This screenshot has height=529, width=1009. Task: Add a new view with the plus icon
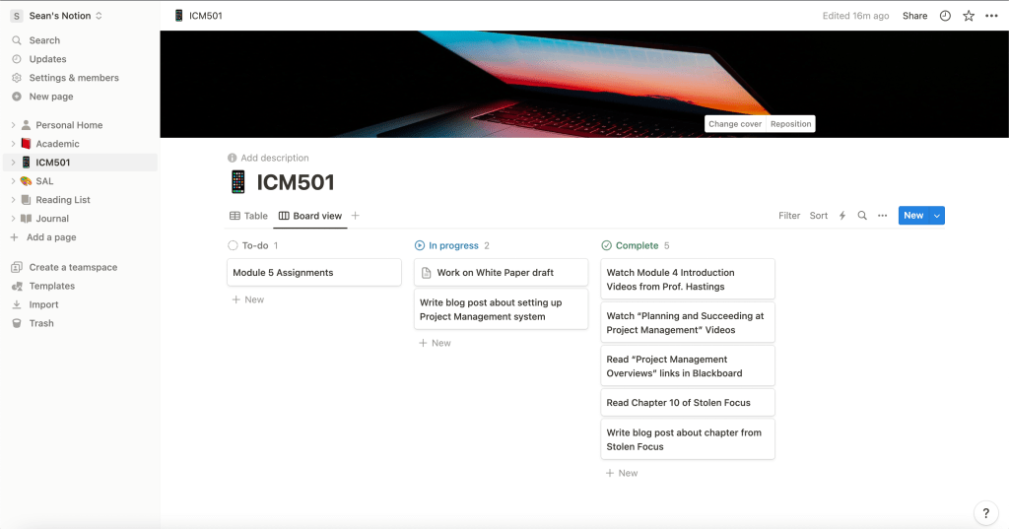356,216
